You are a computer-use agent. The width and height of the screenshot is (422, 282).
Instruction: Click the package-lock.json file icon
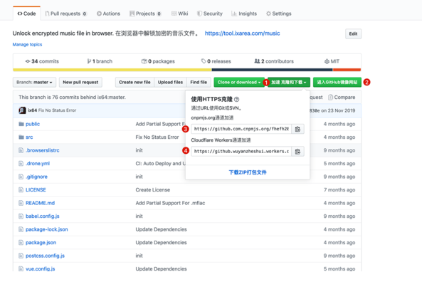click(21, 229)
